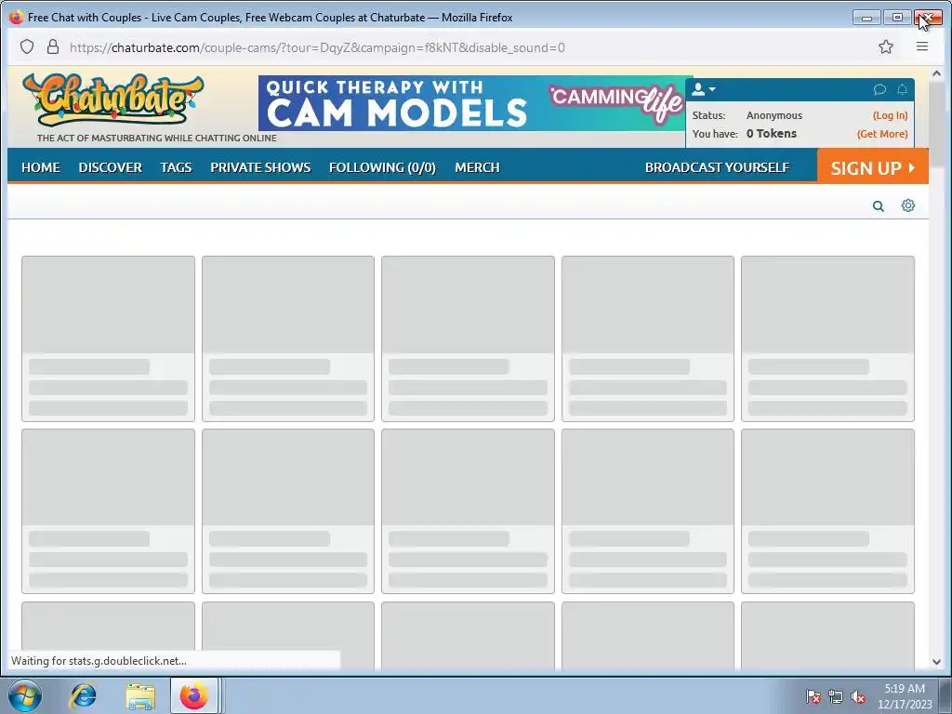Viewport: 952px width, 714px height.
Task: Launch Internet Explorer from the taskbar
Action: (x=83, y=695)
